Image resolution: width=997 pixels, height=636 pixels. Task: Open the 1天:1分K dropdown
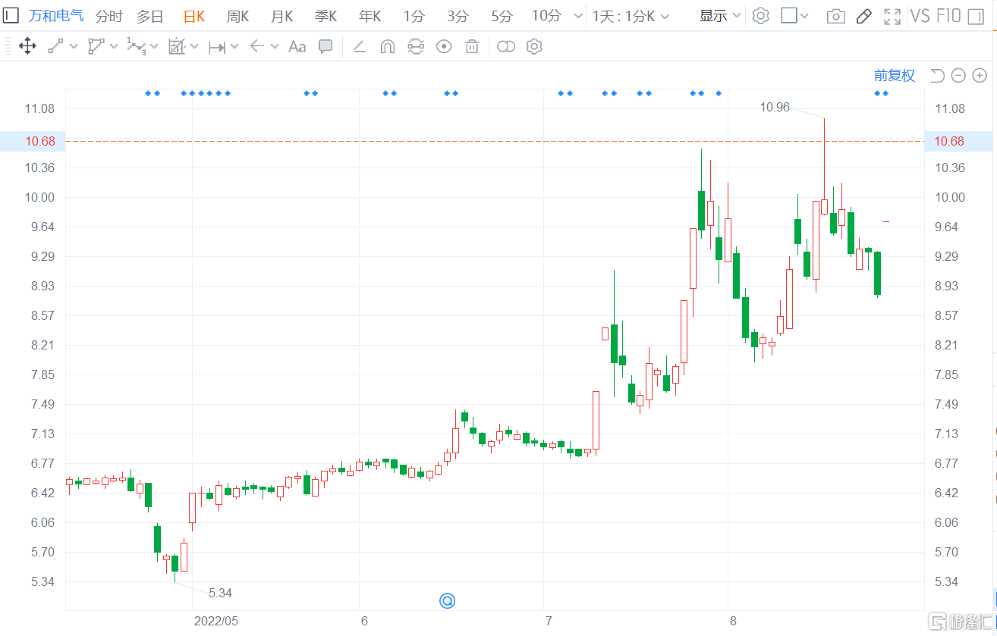[x=631, y=17]
